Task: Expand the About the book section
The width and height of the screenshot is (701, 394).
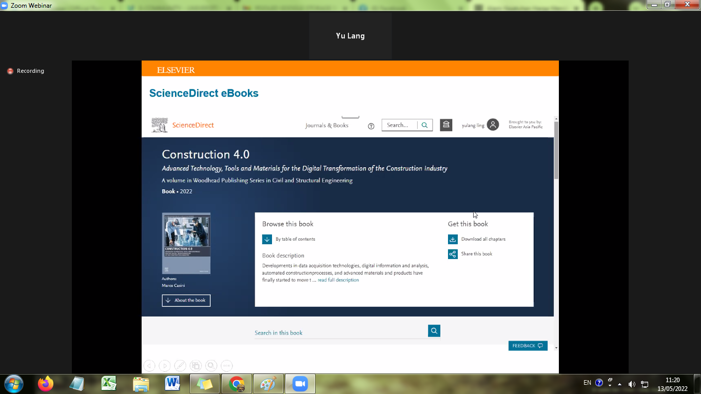Action: coord(186,300)
